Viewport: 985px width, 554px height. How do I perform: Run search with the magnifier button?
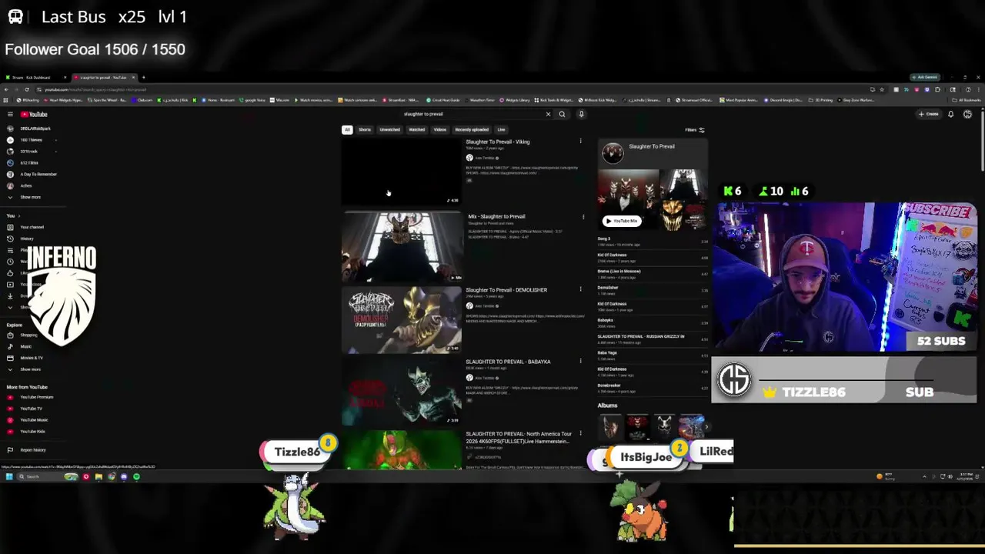pyautogui.click(x=562, y=114)
